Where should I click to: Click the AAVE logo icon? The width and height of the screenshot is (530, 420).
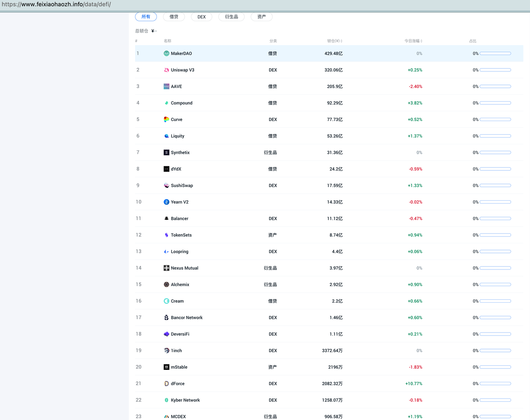point(166,87)
